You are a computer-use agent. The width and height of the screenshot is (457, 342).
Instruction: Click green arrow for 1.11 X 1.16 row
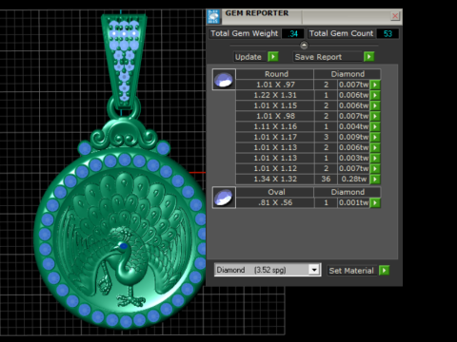tap(375, 126)
